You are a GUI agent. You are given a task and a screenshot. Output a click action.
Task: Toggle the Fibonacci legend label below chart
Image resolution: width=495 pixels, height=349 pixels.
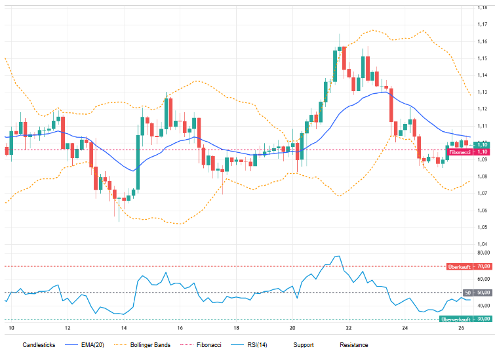208,344
